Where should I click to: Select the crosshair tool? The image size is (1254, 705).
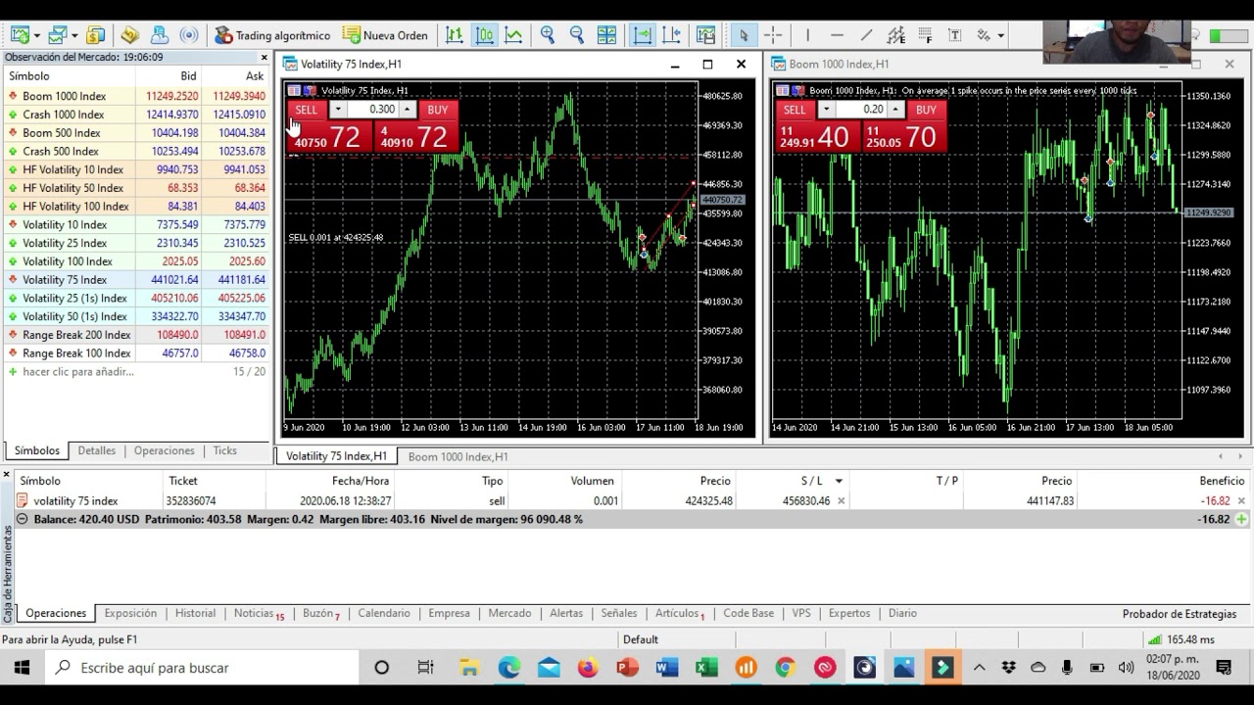[x=773, y=35]
